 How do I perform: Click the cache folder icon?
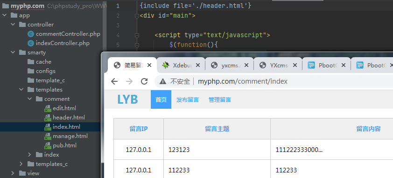click(31, 62)
